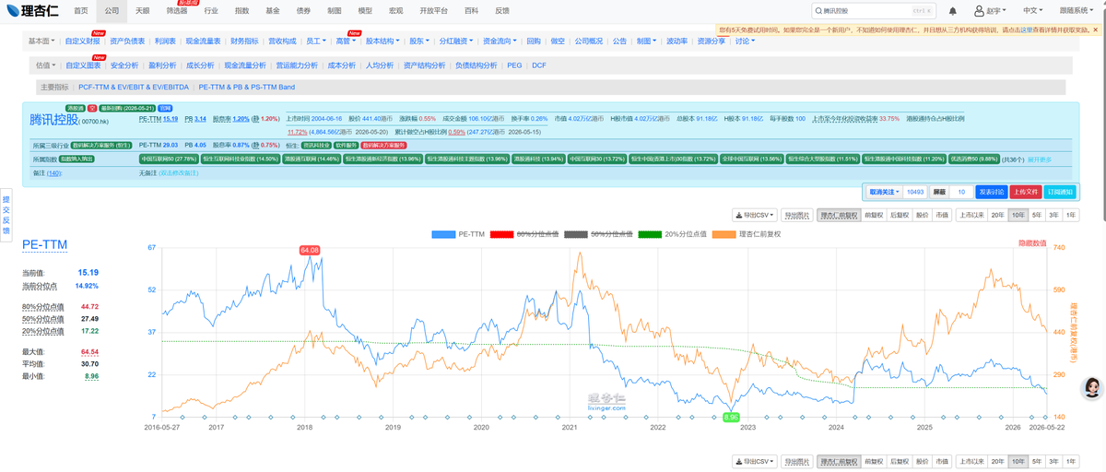Open the notifications bell icon

click(953, 11)
